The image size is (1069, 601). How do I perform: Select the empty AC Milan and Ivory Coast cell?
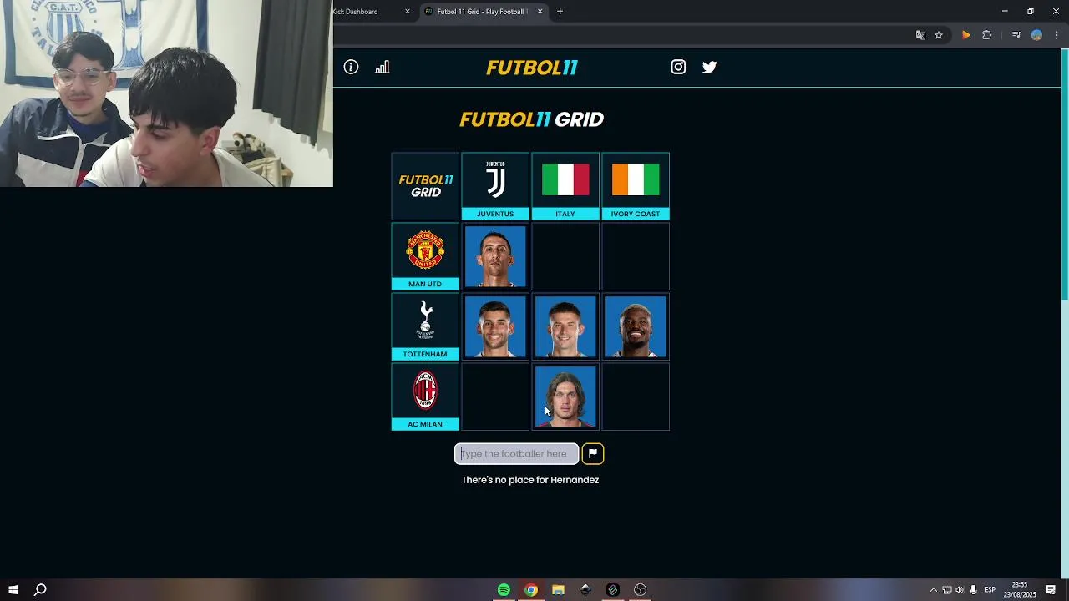[x=636, y=396]
